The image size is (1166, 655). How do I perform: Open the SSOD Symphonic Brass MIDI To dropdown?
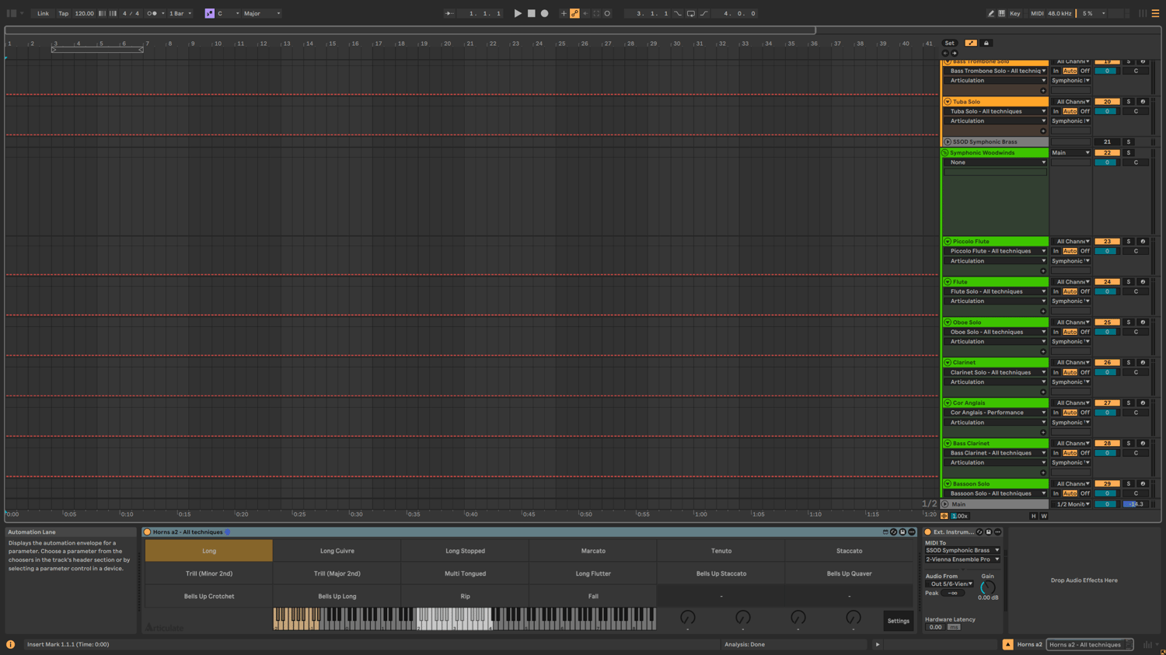(962, 550)
